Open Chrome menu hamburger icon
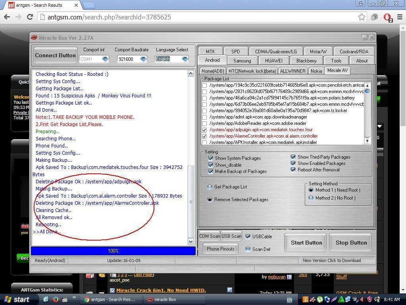The width and height of the screenshot is (406, 305). (399, 17)
